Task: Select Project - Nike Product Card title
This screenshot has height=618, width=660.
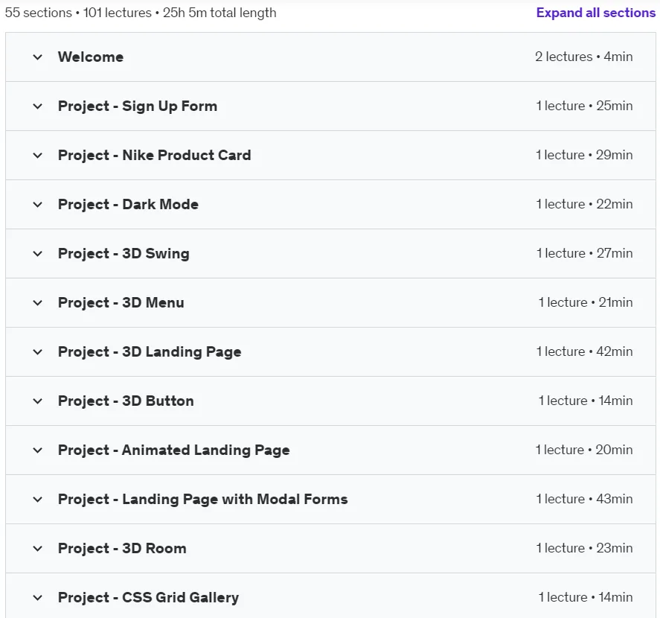Action: click(x=155, y=156)
